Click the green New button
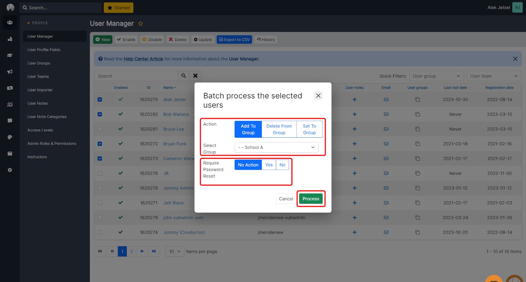Viewport: 526px width, 282px height. click(x=103, y=40)
